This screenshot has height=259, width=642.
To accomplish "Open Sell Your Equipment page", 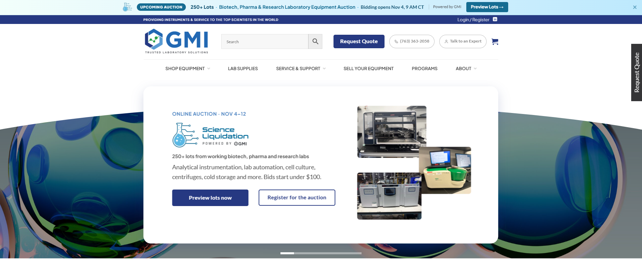I will [368, 68].
